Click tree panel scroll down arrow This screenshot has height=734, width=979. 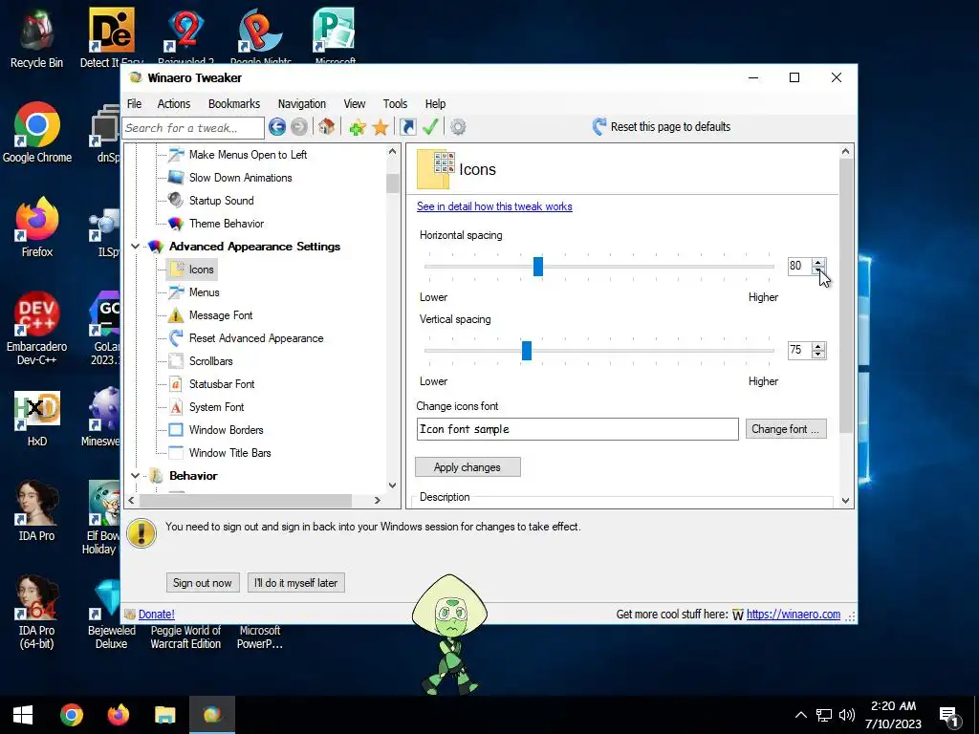pyautogui.click(x=392, y=485)
